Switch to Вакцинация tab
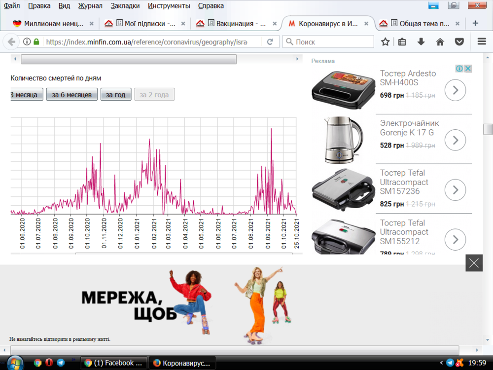Image resolution: width=493 pixels, height=370 pixels. (x=236, y=24)
